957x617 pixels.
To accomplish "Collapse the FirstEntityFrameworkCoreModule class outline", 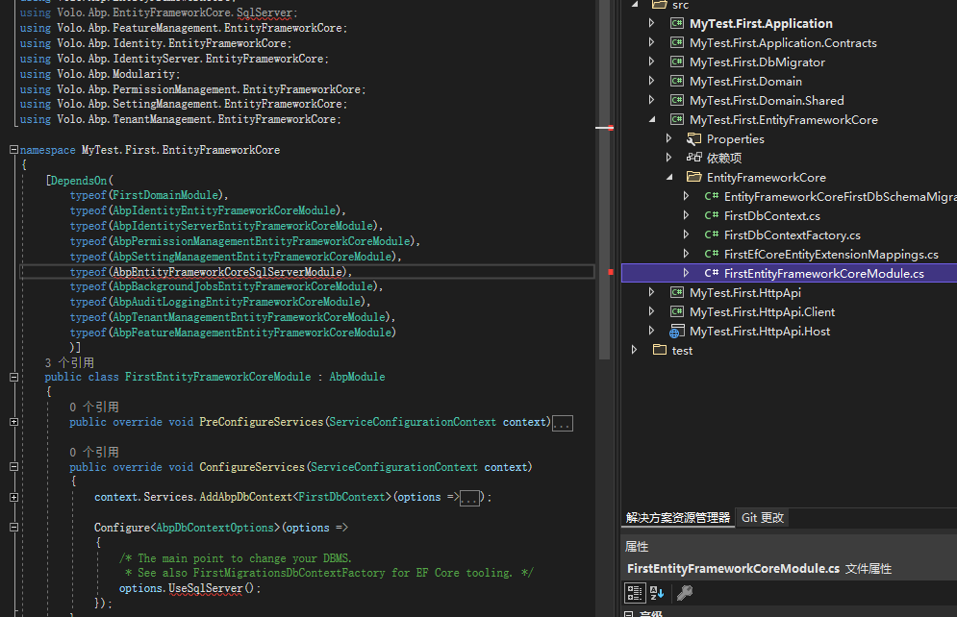I will point(14,377).
